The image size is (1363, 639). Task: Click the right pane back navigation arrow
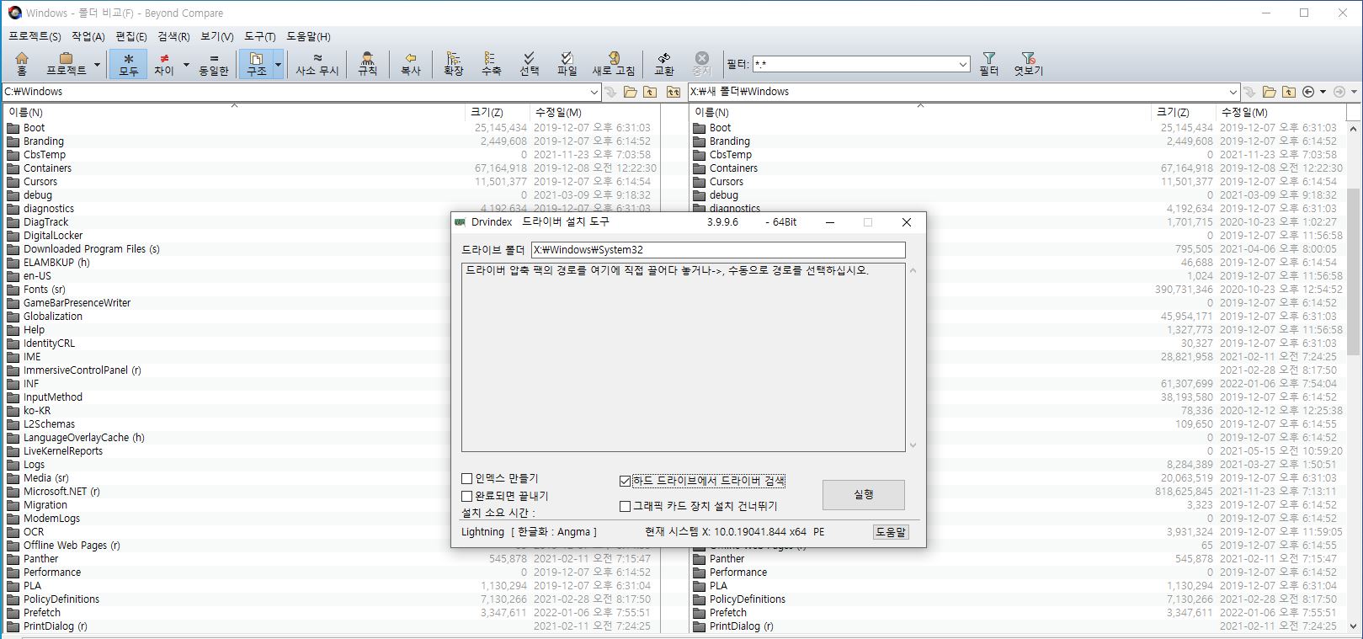(1308, 92)
